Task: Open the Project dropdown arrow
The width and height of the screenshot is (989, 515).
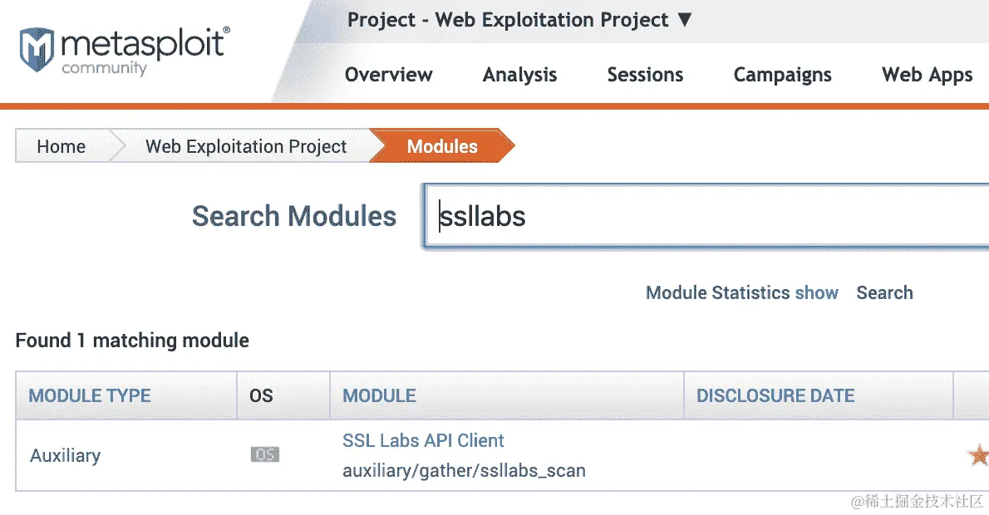Action: tap(685, 20)
